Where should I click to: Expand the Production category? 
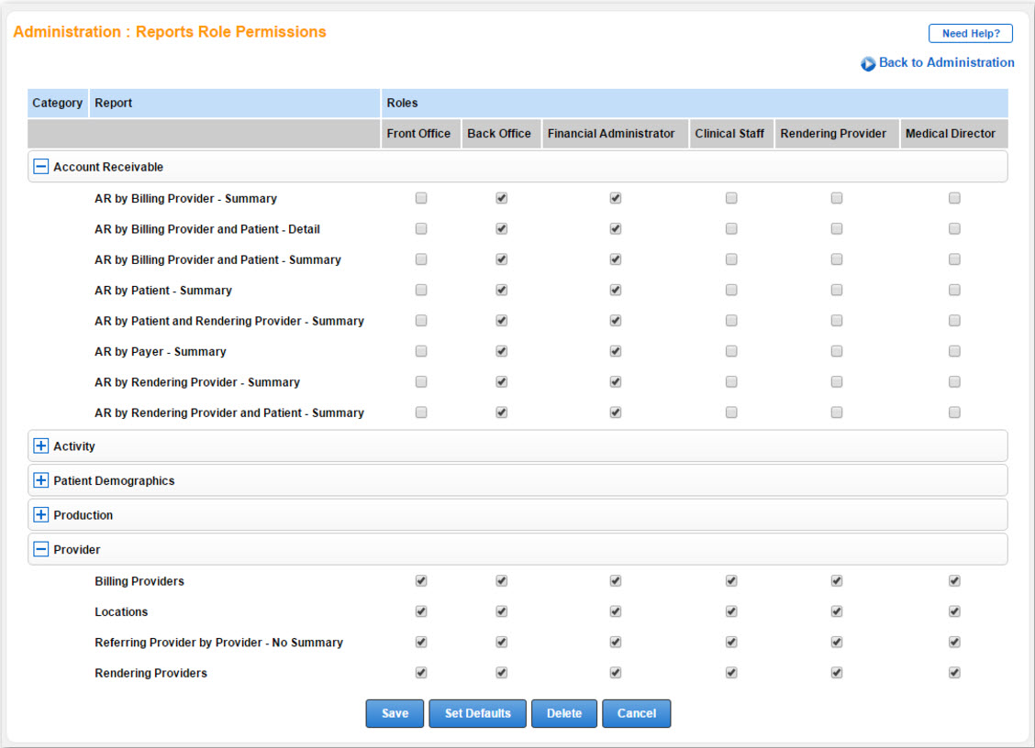(x=40, y=515)
